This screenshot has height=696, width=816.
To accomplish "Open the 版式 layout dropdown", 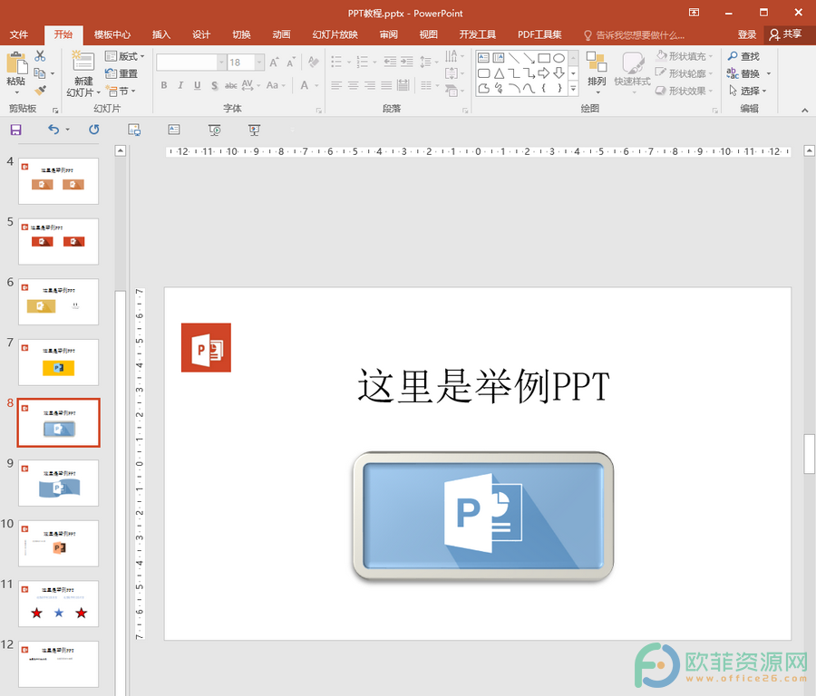I will [125, 56].
